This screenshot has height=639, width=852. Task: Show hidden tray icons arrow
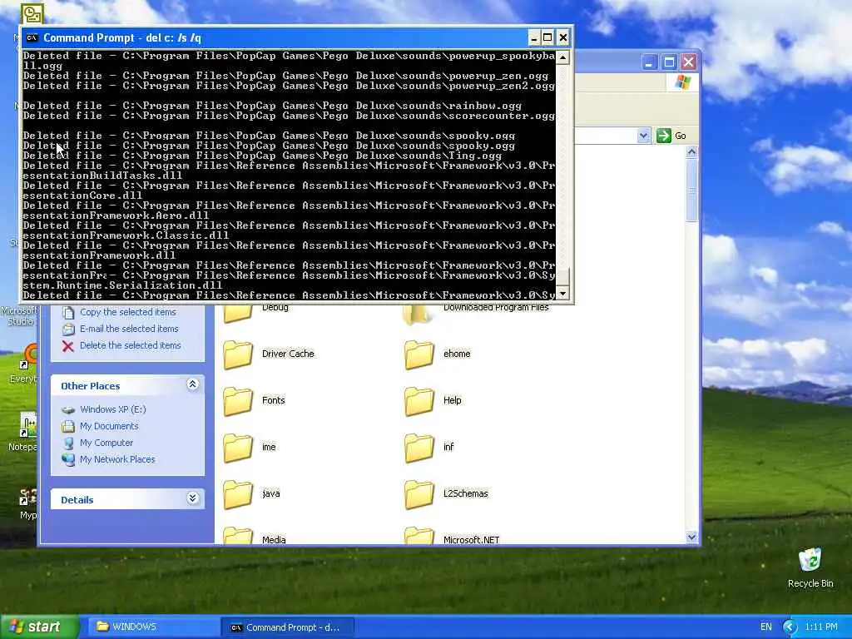pyautogui.click(x=790, y=627)
